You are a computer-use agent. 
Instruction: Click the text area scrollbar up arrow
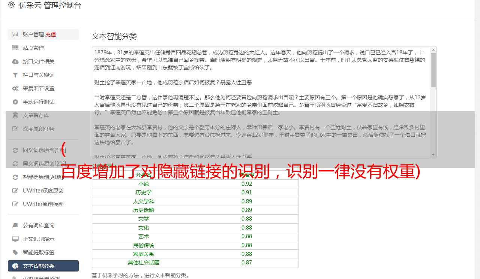coord(433,50)
